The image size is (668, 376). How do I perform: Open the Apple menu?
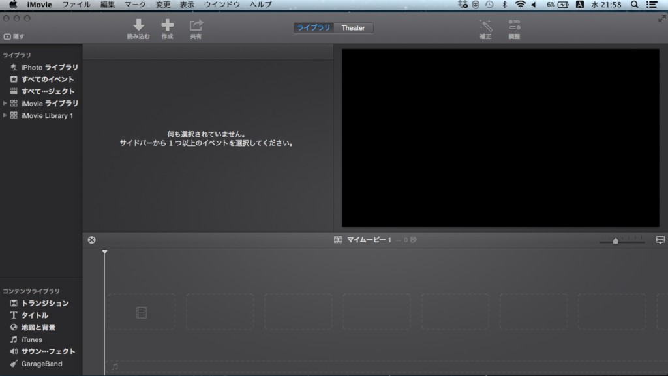13,5
